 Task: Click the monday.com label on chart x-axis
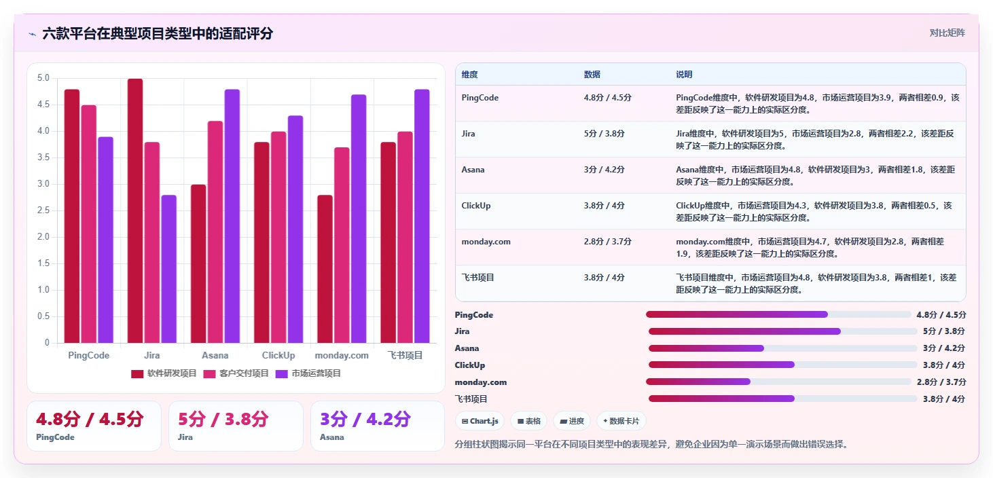(342, 355)
